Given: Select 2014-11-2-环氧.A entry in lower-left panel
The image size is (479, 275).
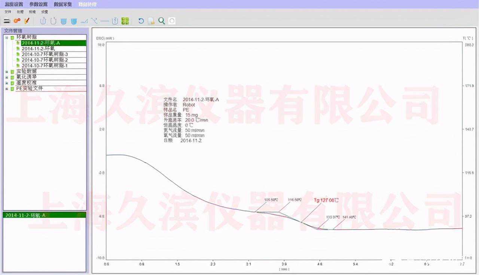Looking at the screenshot, I should click(x=26, y=215).
